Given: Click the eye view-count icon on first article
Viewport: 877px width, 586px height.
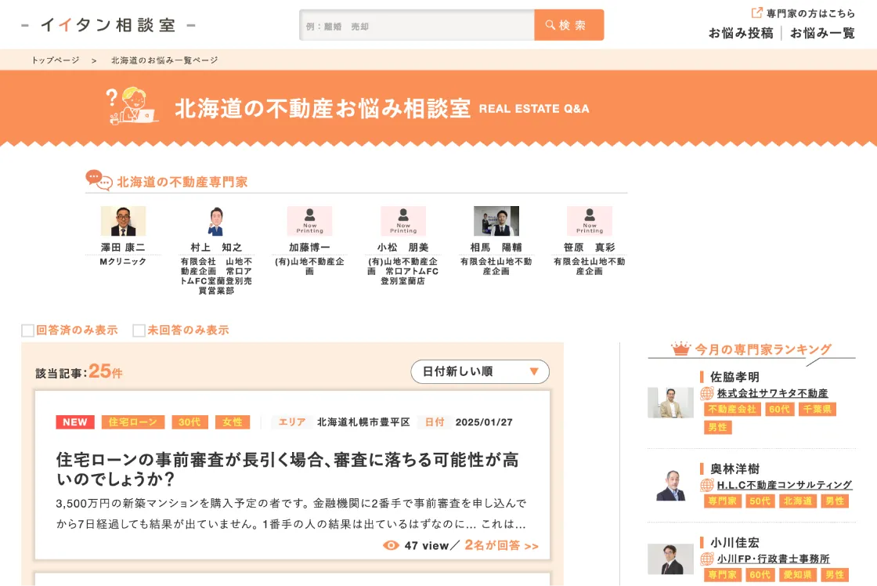Looking at the screenshot, I should tap(392, 545).
